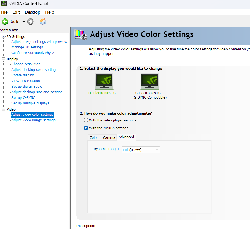Open Adjust desktop color settings
This screenshot has height=229, width=250.
(x=34, y=69)
